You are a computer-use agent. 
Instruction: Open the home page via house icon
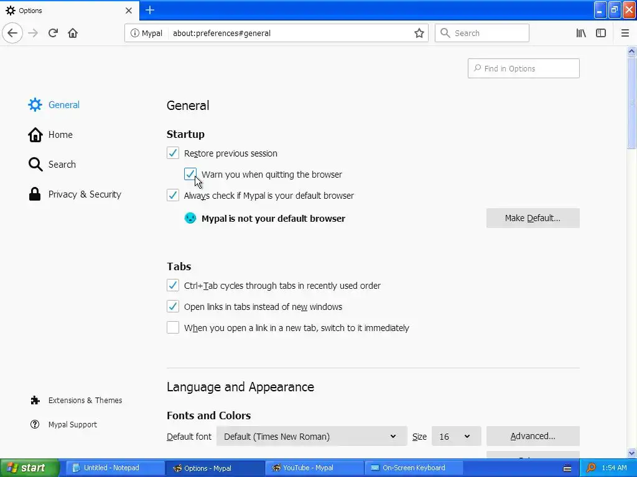point(73,33)
